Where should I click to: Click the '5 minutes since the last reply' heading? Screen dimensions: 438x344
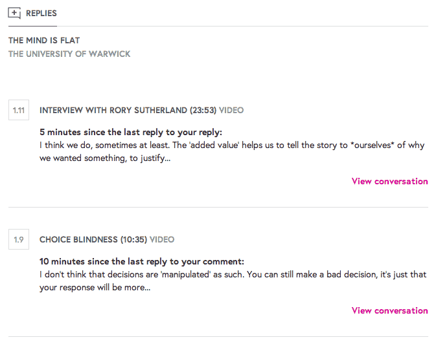(x=131, y=133)
